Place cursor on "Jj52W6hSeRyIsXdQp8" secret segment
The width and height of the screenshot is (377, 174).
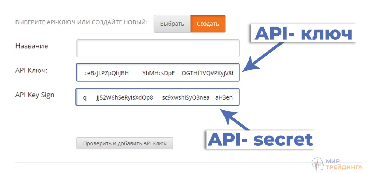point(124,98)
